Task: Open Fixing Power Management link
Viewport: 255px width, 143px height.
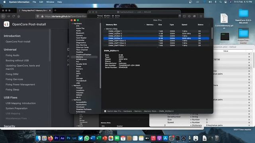Action: click(x=20, y=85)
